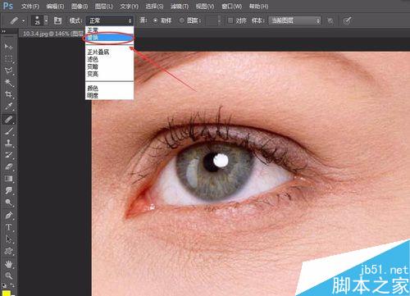Select the Gradient tool
Viewport: 410px width, 296px height.
(8, 179)
